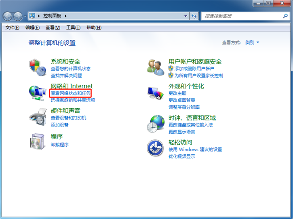The width and height of the screenshot is (293, 219).
Task: Click the Clock, Language and Region icon
Action: click(156, 124)
